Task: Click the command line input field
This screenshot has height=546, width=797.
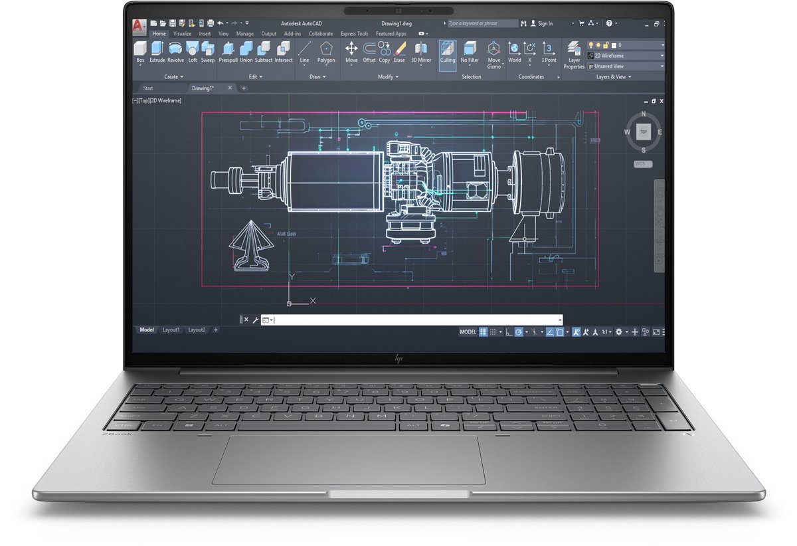Action: 418,319
